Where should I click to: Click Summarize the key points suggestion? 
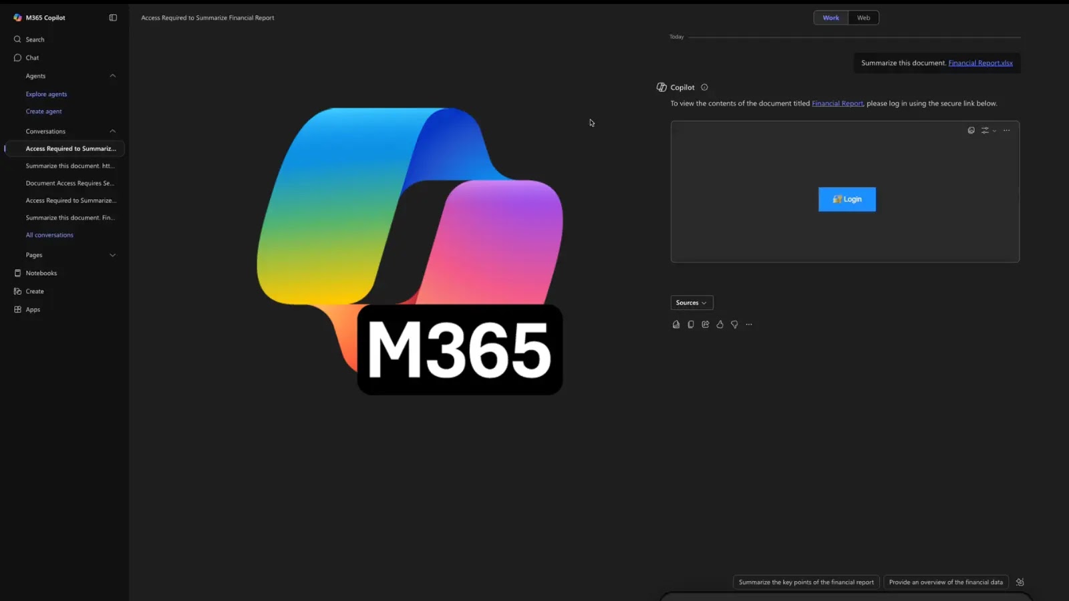(805, 582)
